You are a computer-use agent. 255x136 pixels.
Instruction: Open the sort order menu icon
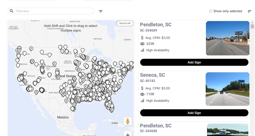point(249,11)
